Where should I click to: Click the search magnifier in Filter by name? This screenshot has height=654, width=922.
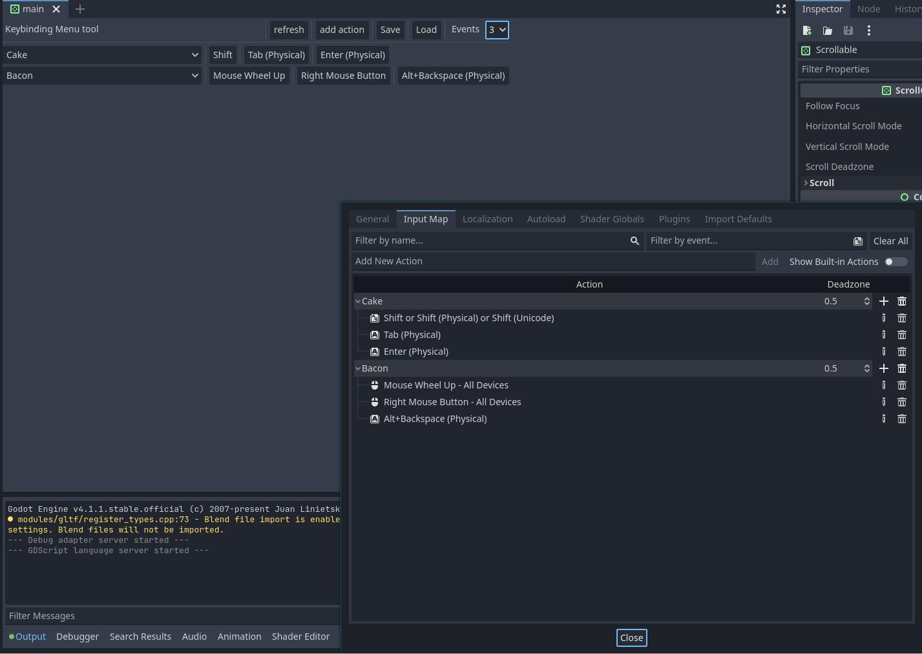point(634,240)
